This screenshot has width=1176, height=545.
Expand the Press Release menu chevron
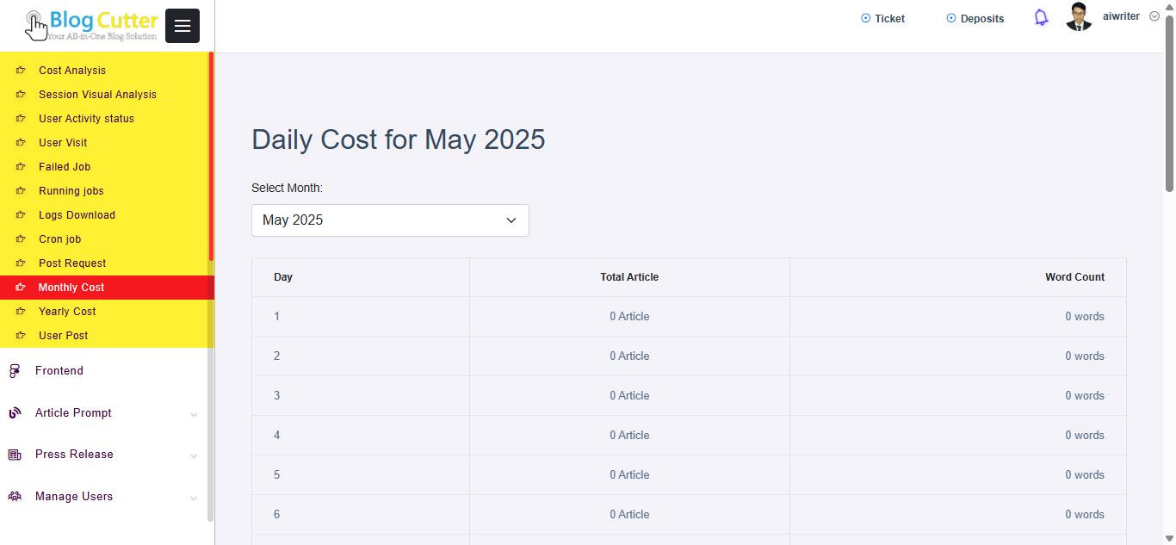[x=194, y=456]
